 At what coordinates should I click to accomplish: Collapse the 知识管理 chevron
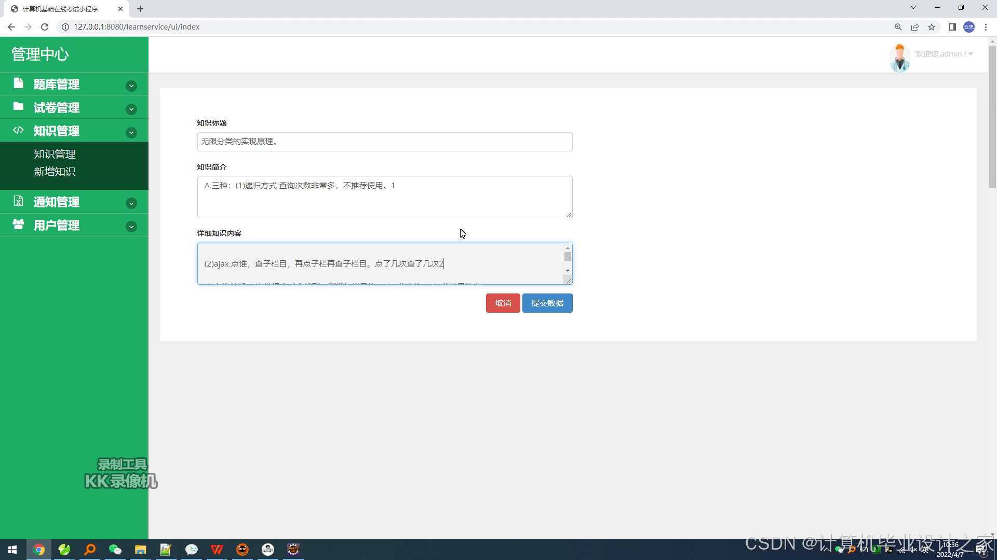tap(131, 133)
